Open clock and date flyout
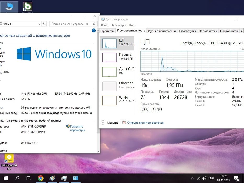The image size is (244, 183). point(223,178)
